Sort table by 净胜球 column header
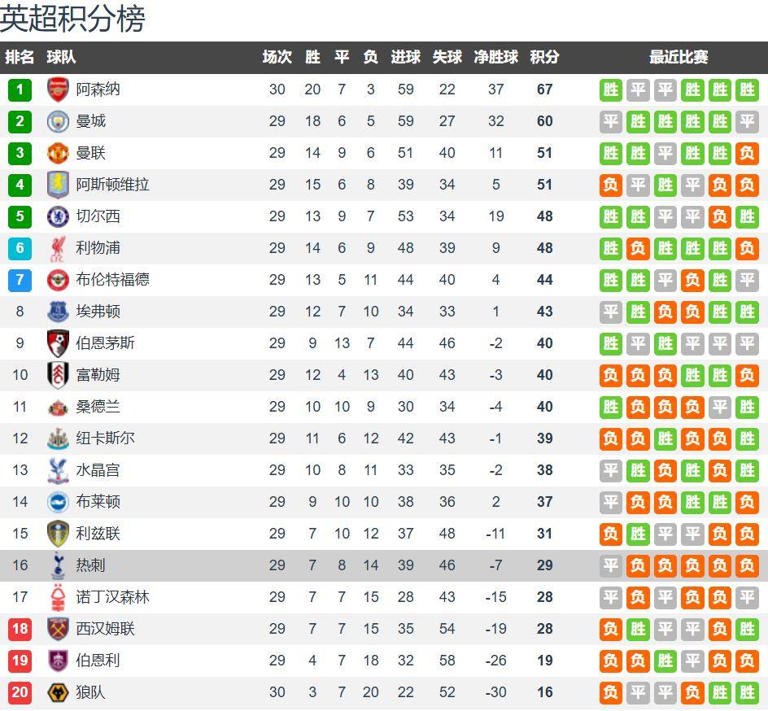Viewport: 768px width, 711px height. tap(496, 57)
